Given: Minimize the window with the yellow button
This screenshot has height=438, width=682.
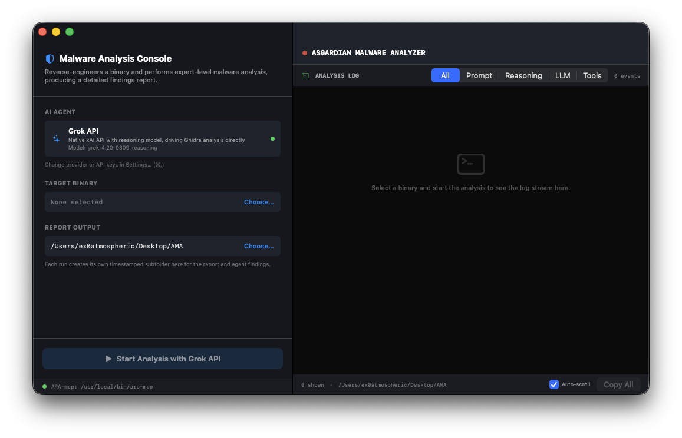Looking at the screenshot, I should (x=56, y=32).
